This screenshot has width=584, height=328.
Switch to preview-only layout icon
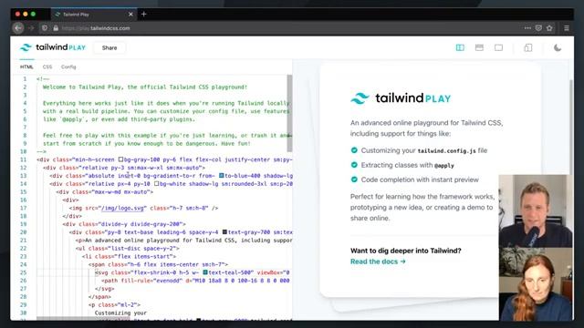click(x=499, y=47)
